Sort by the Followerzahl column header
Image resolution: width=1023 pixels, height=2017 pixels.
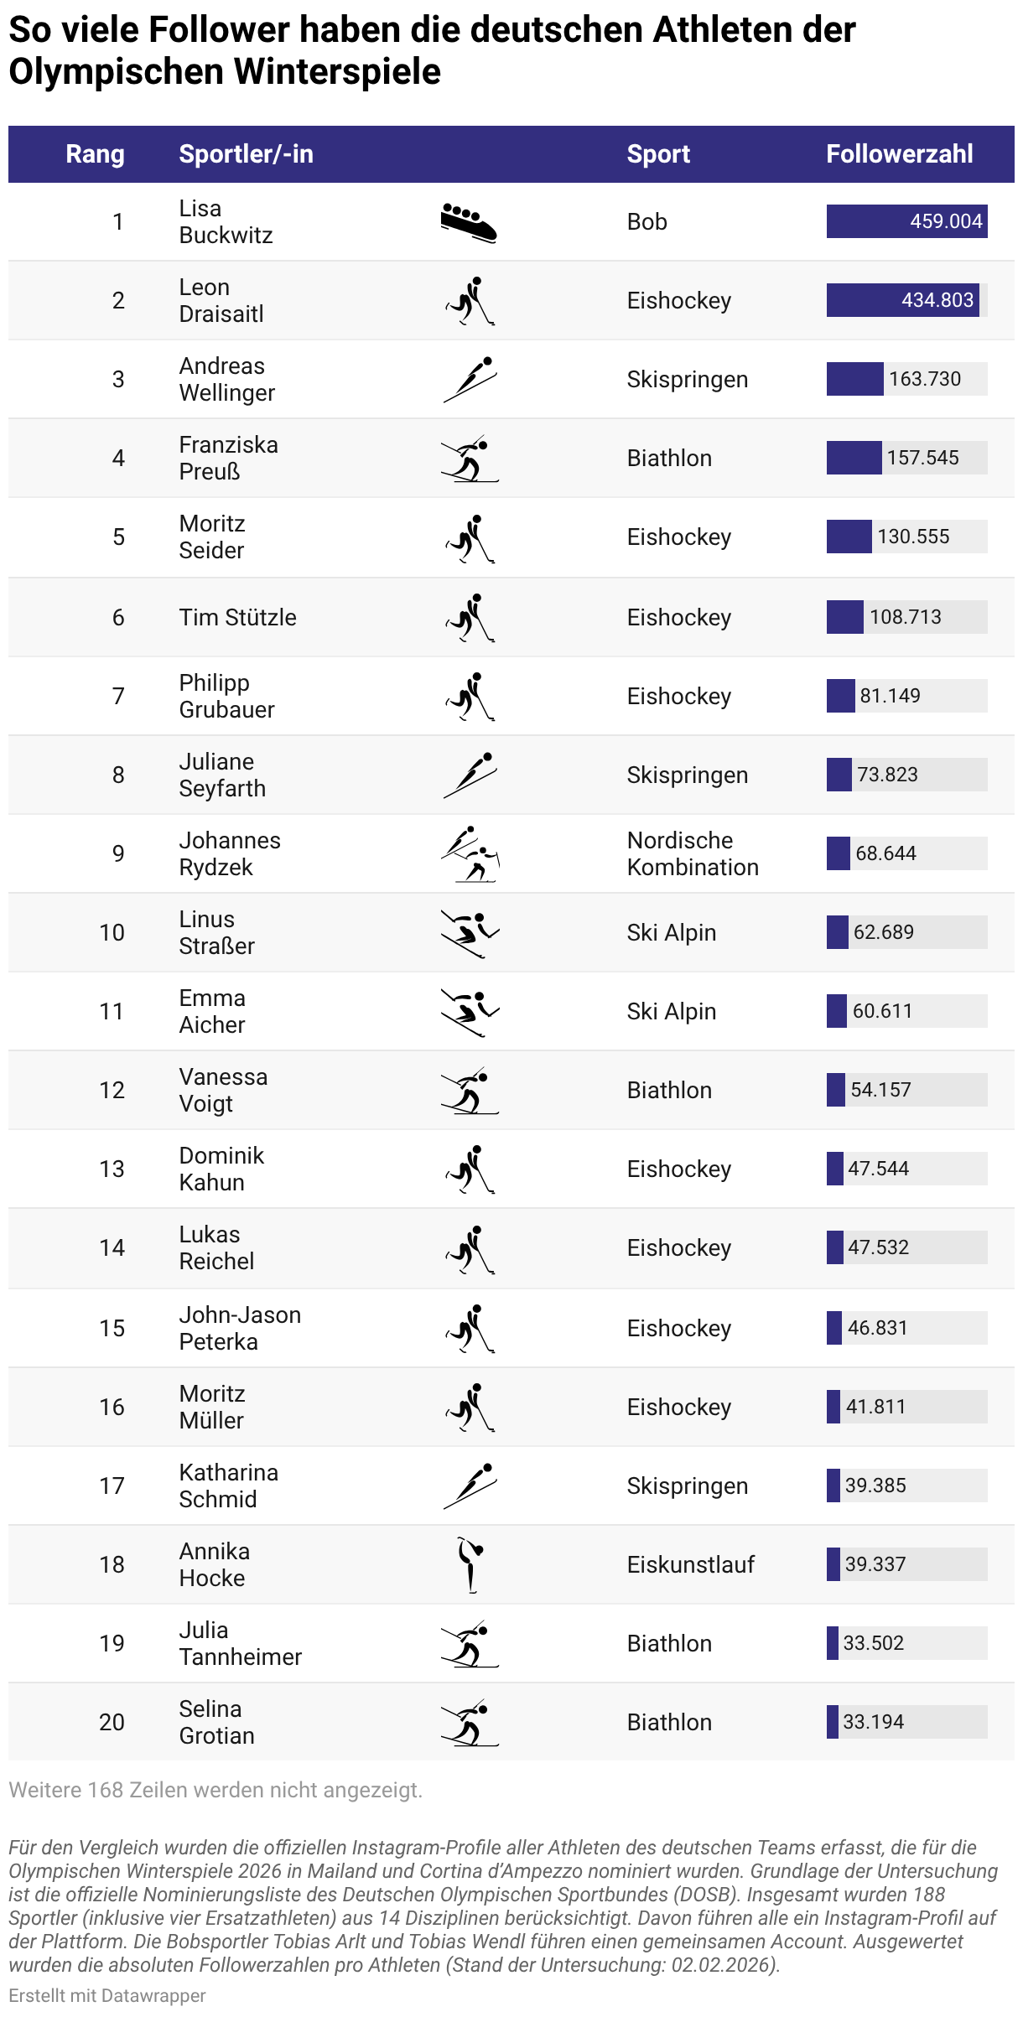tap(899, 154)
